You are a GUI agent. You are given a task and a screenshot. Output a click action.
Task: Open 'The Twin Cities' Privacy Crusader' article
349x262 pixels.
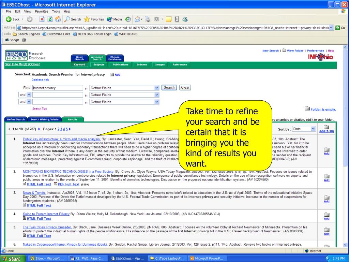point(47,227)
